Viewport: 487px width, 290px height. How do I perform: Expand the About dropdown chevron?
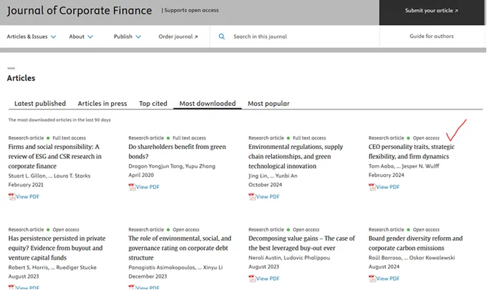pos(90,37)
